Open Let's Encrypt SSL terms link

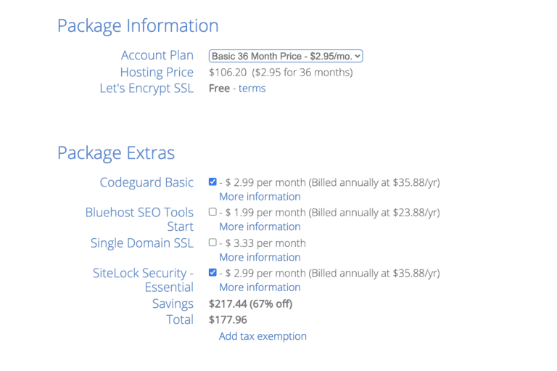[x=252, y=89]
